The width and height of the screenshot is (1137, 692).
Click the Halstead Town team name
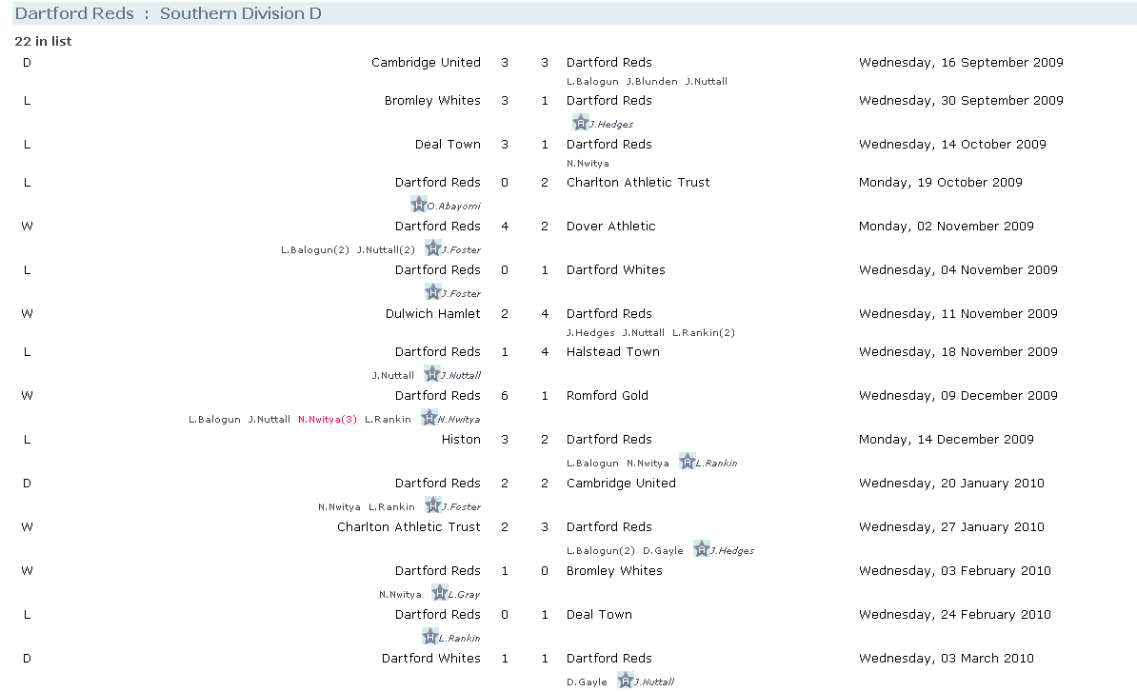(612, 352)
